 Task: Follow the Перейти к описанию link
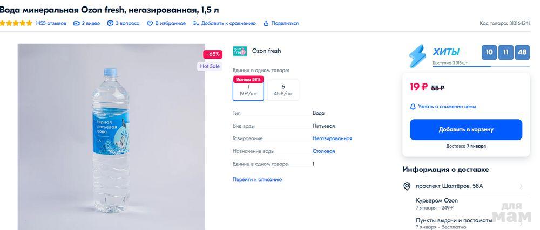(257, 179)
